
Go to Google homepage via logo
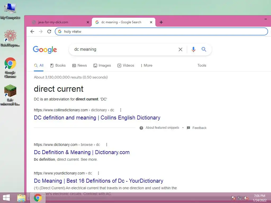45,50
